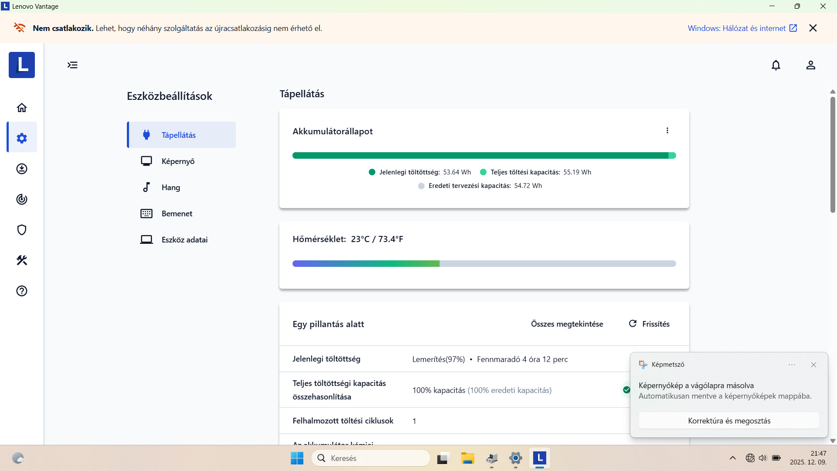
Task: Open Képmetsző notification more options ellipsis
Action: [x=792, y=365]
